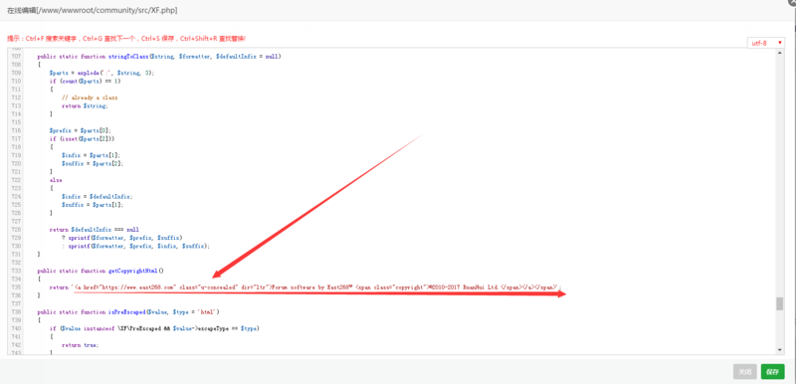Viewport: 796px width, 384px height.
Task: Click the '// already a class' comment
Action: coord(90,96)
